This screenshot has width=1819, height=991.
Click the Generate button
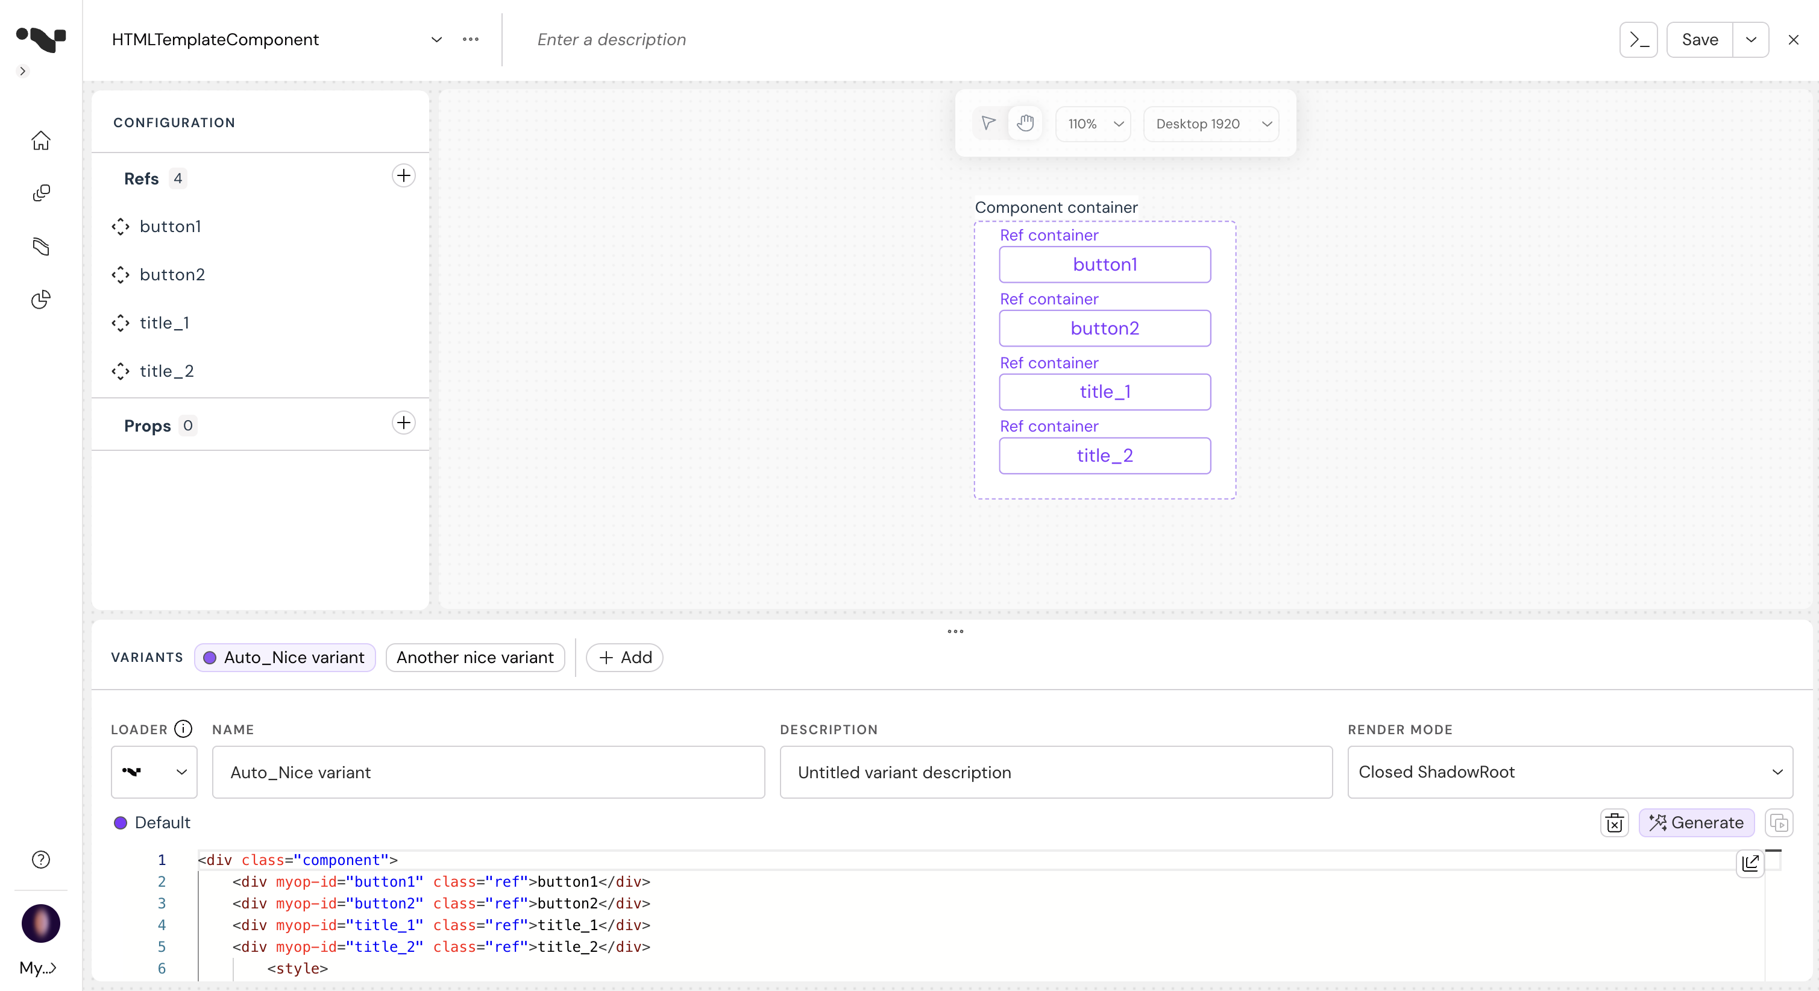click(x=1696, y=823)
